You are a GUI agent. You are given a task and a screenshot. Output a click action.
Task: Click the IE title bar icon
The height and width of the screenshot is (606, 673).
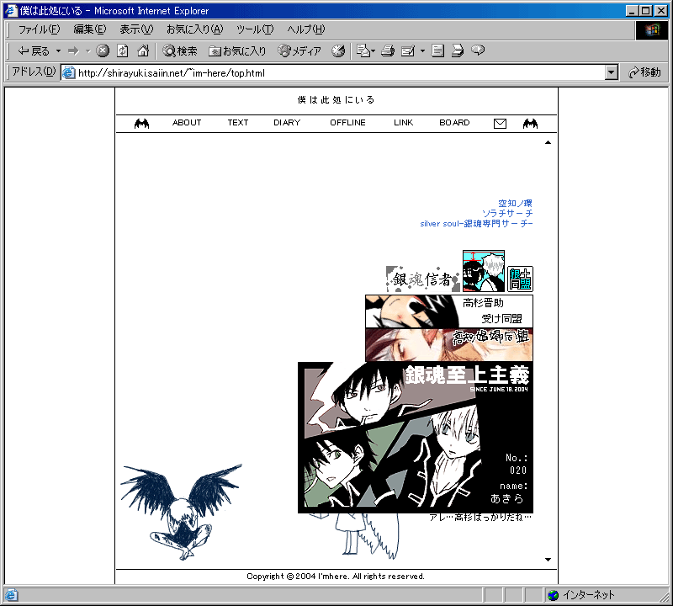(12, 10)
